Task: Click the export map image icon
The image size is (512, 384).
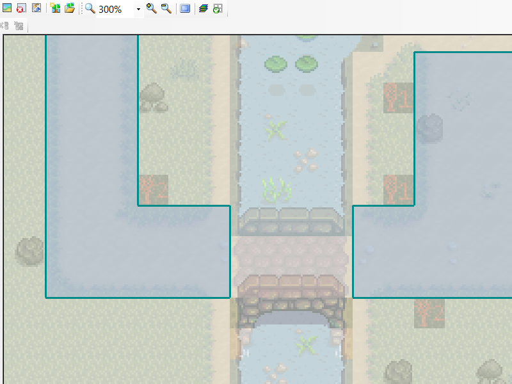Action: [x=8, y=9]
